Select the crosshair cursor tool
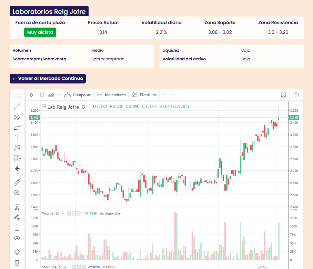 (x=17, y=96)
